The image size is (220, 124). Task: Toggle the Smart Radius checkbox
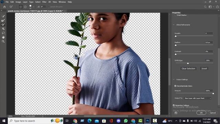[x=175, y=15]
